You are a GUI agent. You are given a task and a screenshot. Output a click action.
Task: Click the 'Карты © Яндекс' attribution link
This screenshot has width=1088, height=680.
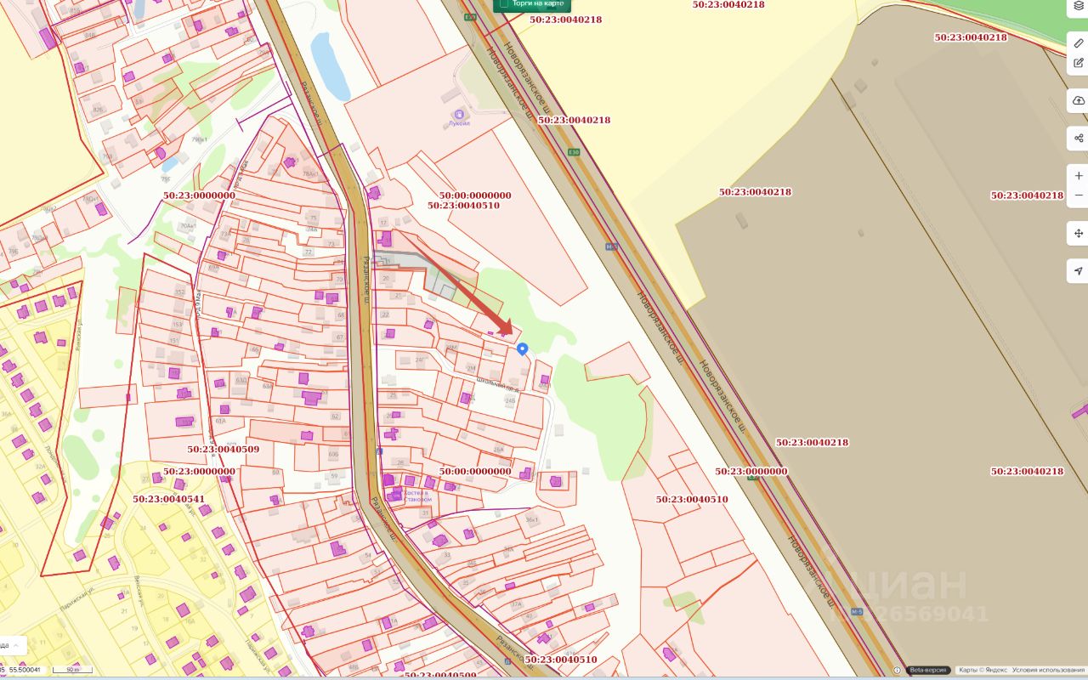click(983, 671)
